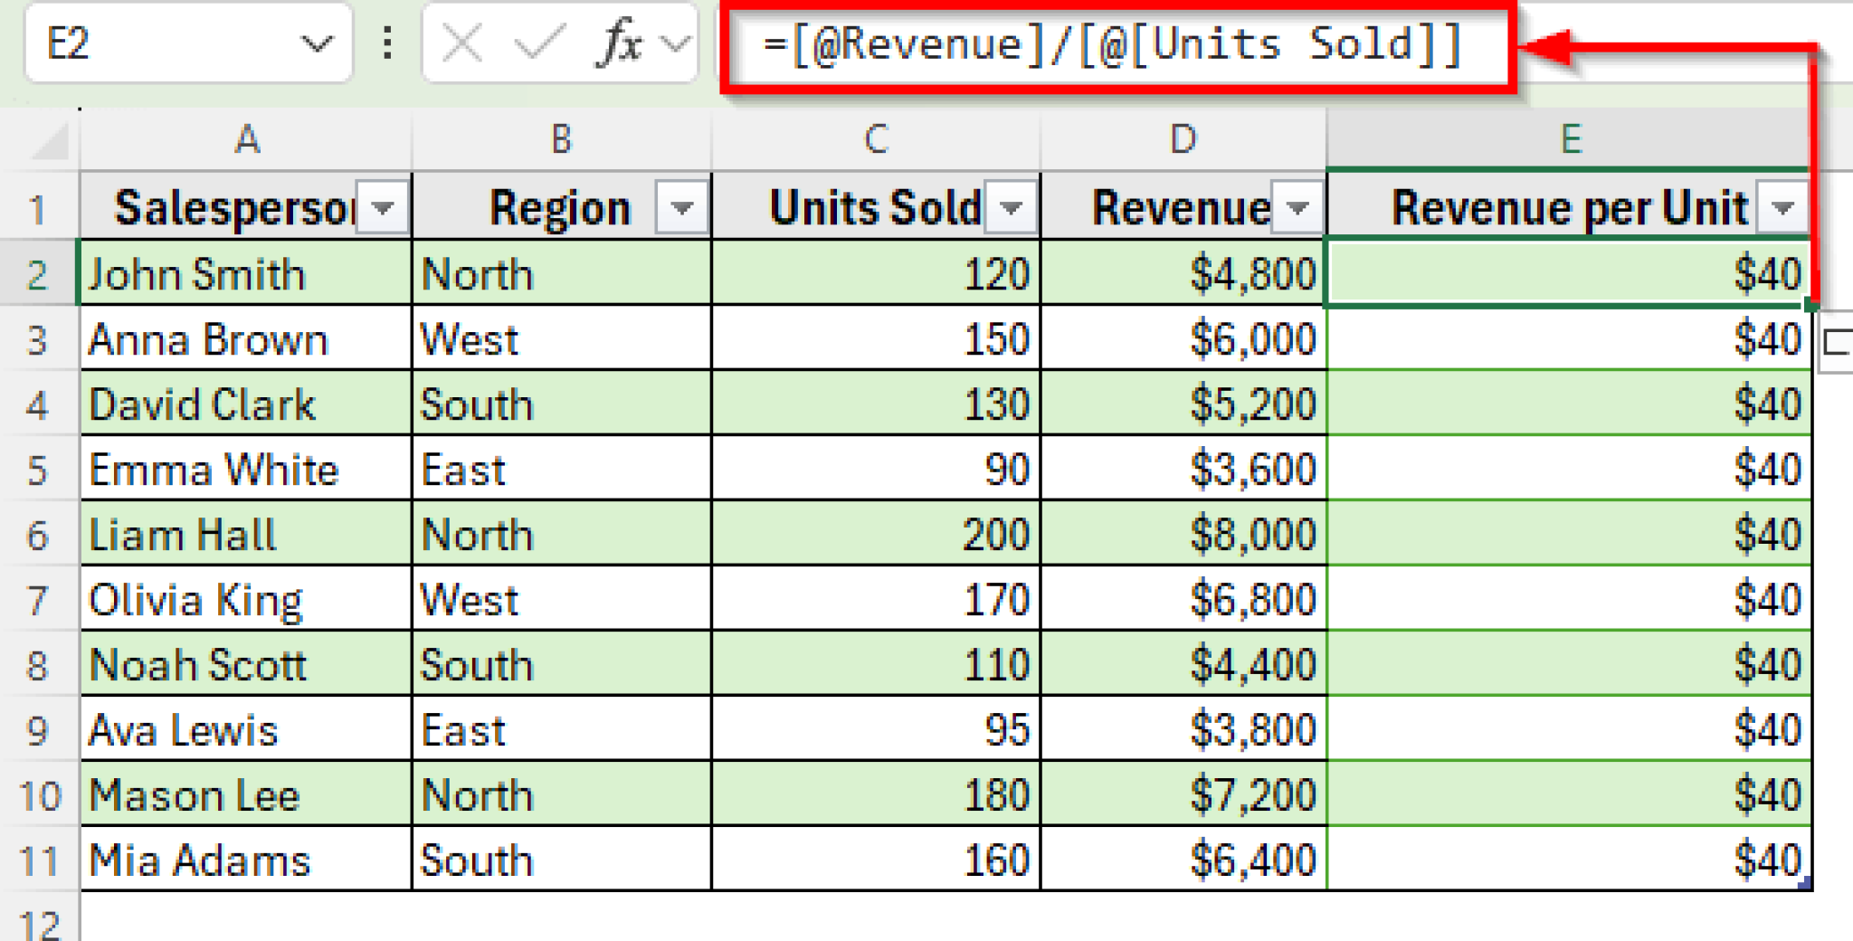Select column E header
This screenshot has height=941, width=1853.
(1569, 139)
